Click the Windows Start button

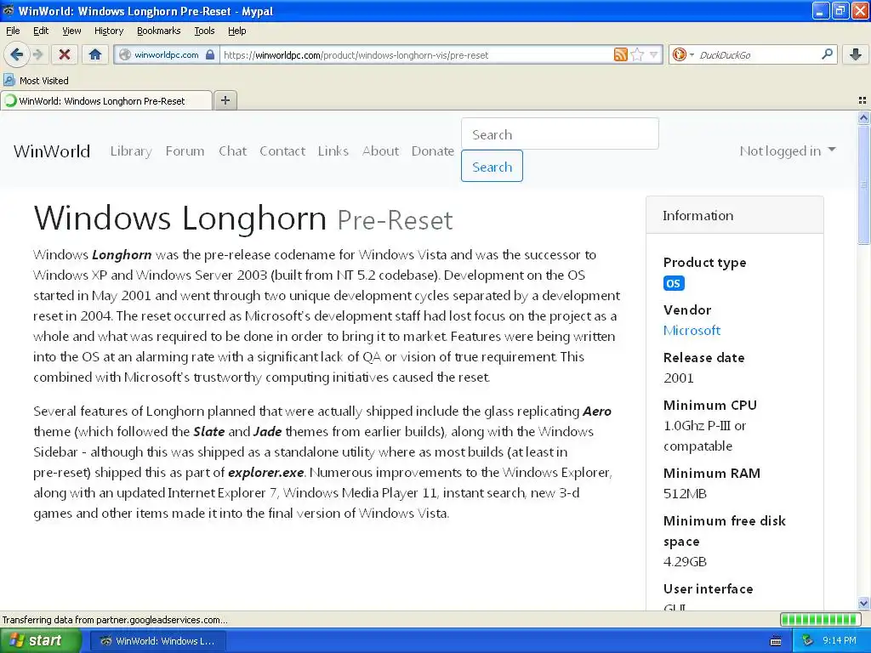(41, 641)
